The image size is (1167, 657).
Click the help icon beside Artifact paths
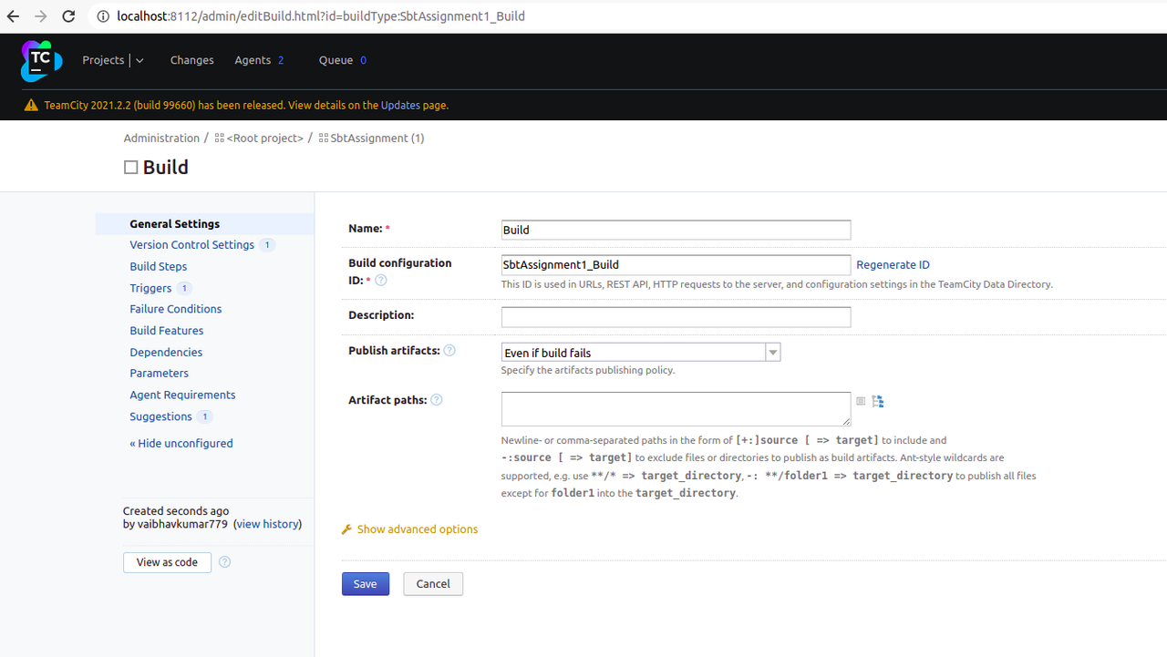point(436,399)
